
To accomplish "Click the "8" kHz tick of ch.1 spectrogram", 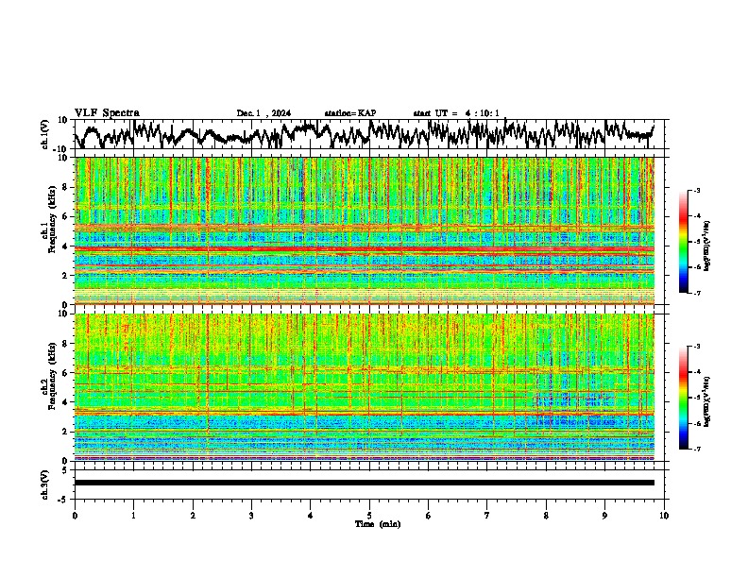I will point(64,187).
